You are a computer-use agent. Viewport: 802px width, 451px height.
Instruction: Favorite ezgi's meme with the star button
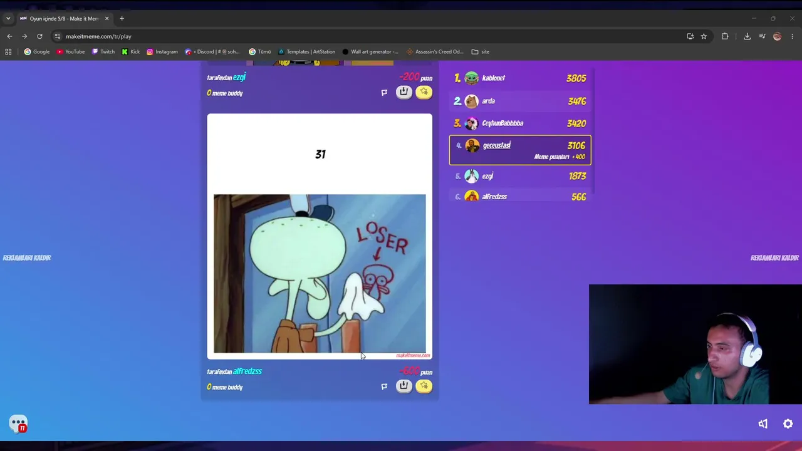(x=424, y=92)
